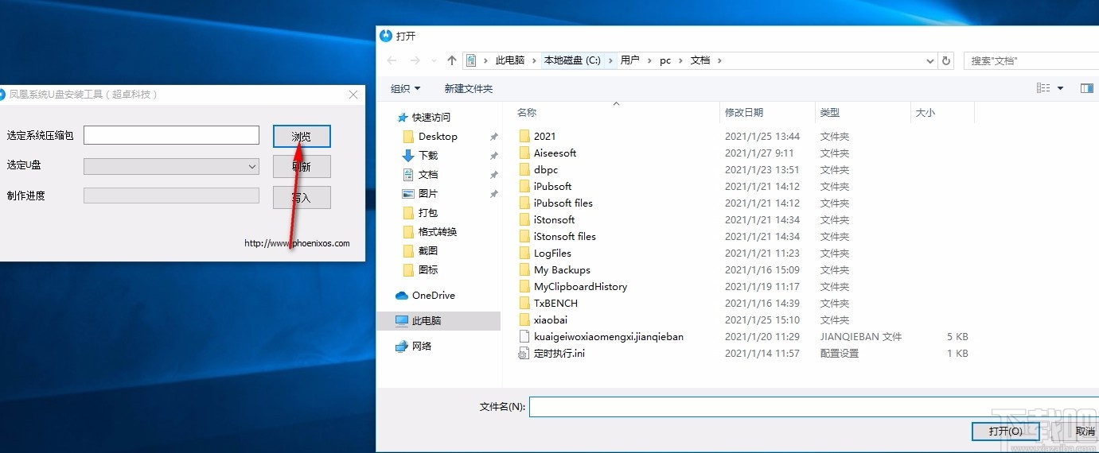Select pc breadcrumb segment

[x=665, y=60]
